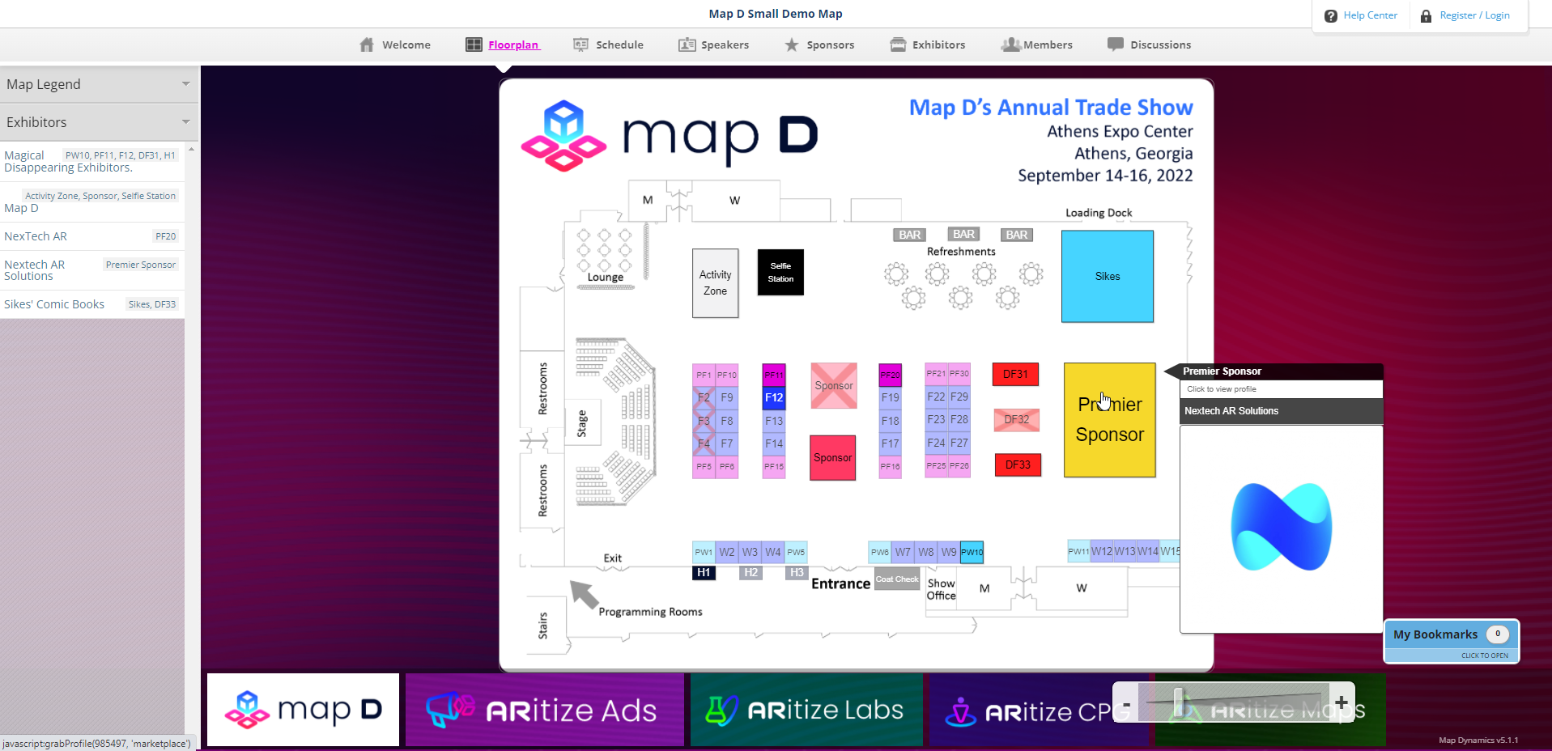Viewport: 1552px width, 751px height.
Task: Click the zoom-out minus control on the map slider
Action: click(x=1125, y=702)
